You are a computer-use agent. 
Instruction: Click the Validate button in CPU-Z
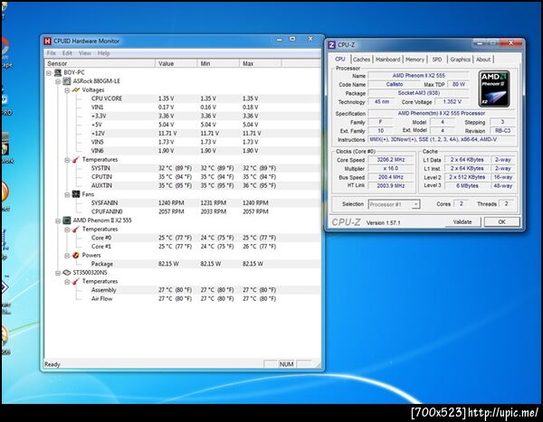462,221
